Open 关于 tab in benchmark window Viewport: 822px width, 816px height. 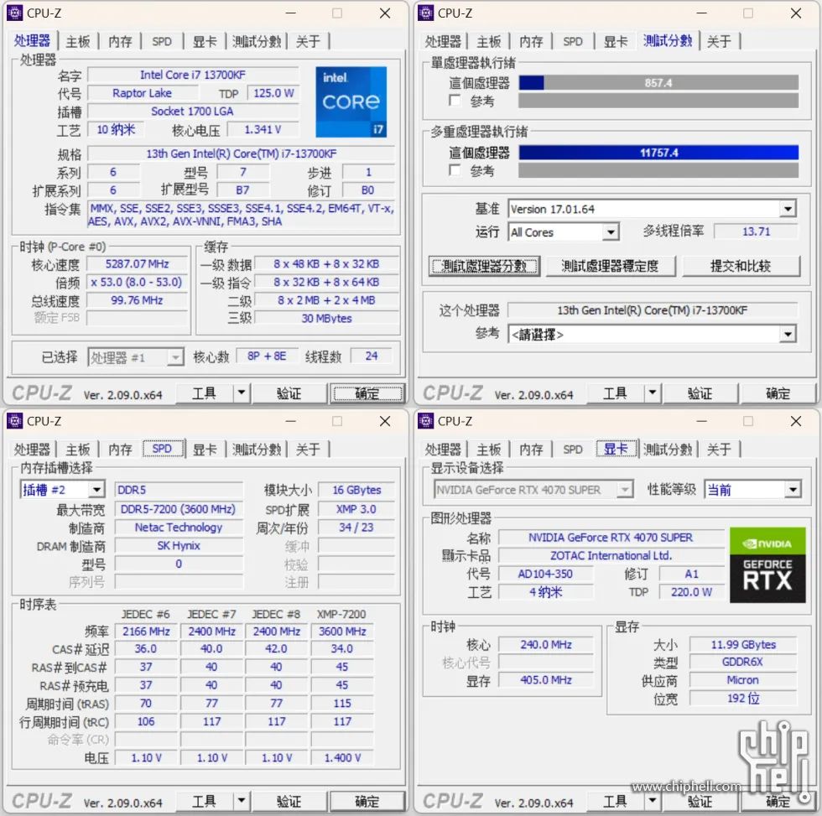[x=719, y=41]
